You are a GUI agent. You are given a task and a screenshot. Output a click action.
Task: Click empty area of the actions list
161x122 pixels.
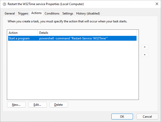coord(72,70)
